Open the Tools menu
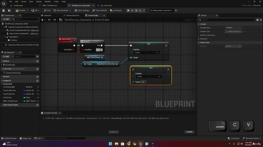This screenshot has width=263, height=147. [x=56, y=2]
